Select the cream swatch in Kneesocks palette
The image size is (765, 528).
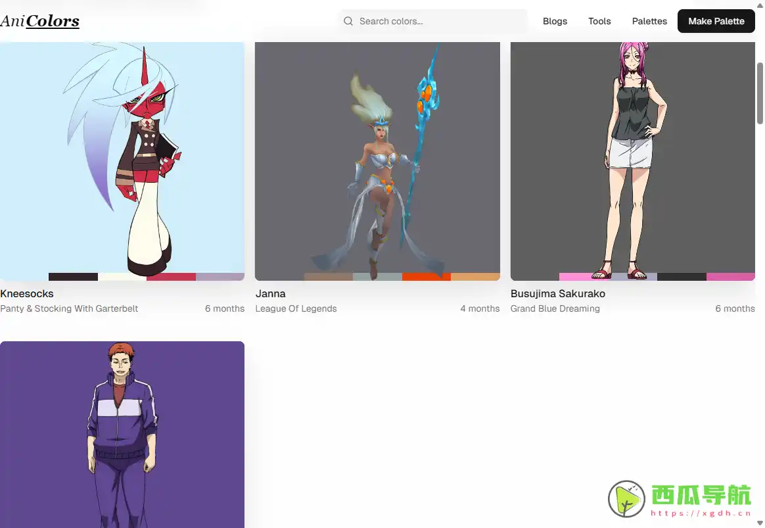point(122,277)
